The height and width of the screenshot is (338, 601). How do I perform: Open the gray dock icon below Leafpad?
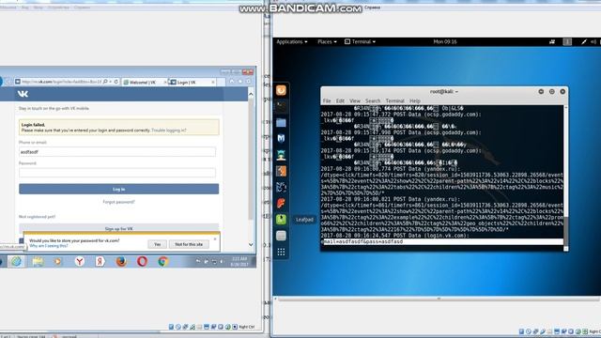click(x=281, y=236)
